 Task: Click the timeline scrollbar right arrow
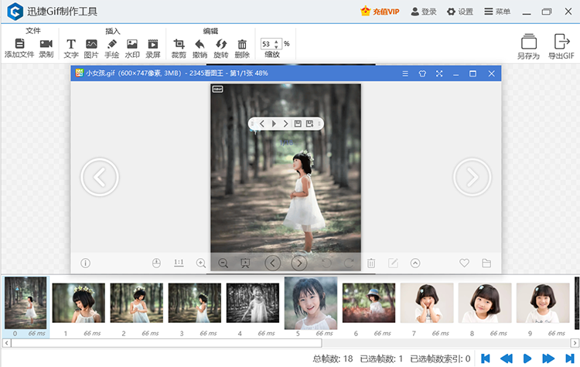(x=575, y=343)
